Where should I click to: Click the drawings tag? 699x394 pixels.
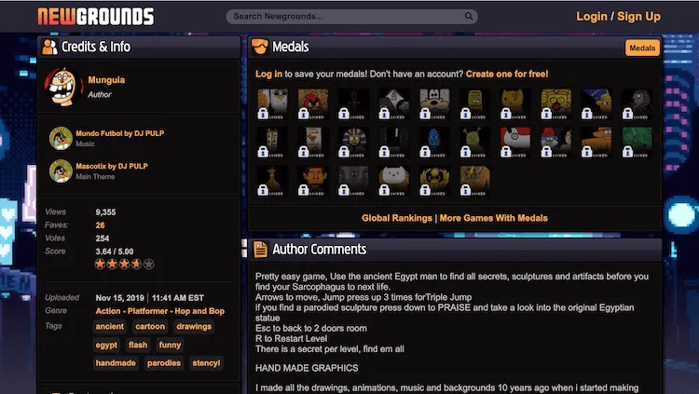[x=194, y=327]
